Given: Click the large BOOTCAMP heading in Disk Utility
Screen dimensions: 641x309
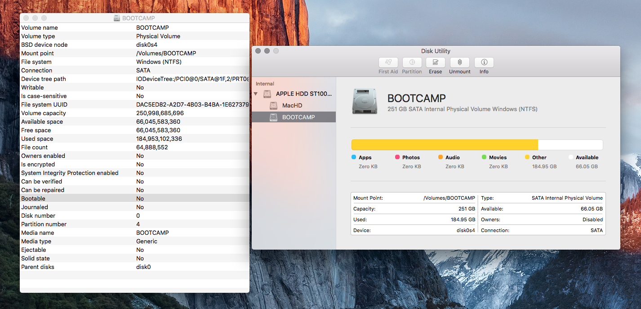Looking at the screenshot, I should (x=417, y=99).
